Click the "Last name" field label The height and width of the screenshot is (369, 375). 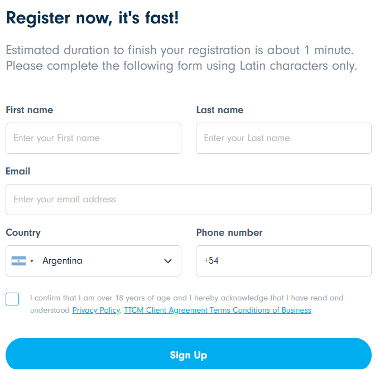220,110
